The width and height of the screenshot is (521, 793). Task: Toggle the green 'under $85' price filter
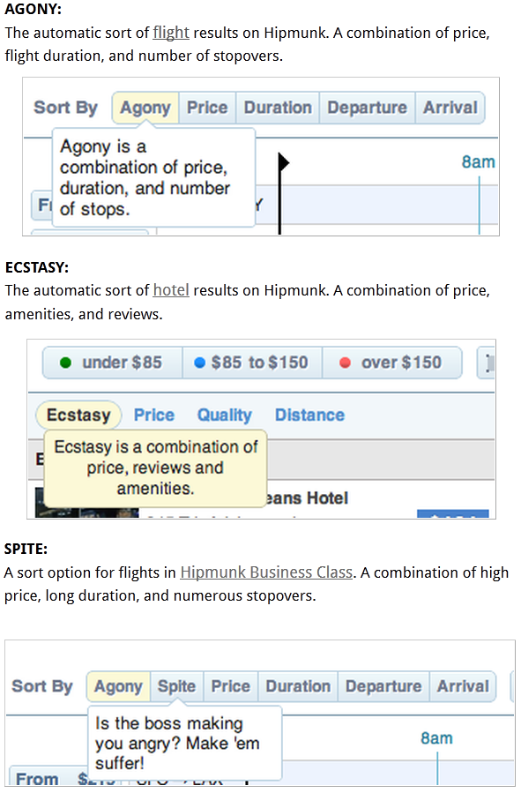(x=112, y=363)
